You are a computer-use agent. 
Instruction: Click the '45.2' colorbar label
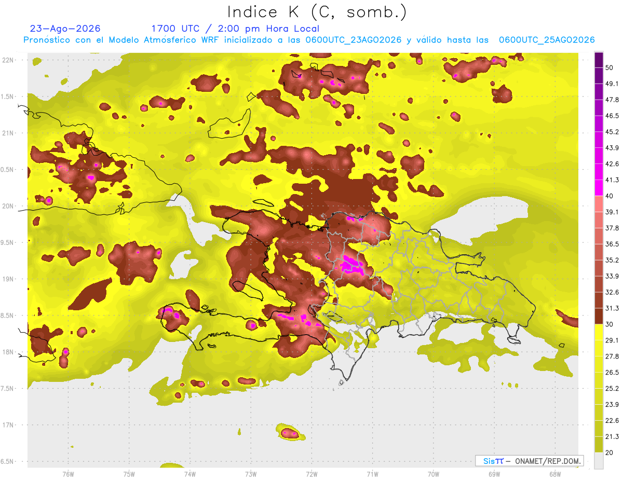(x=612, y=132)
